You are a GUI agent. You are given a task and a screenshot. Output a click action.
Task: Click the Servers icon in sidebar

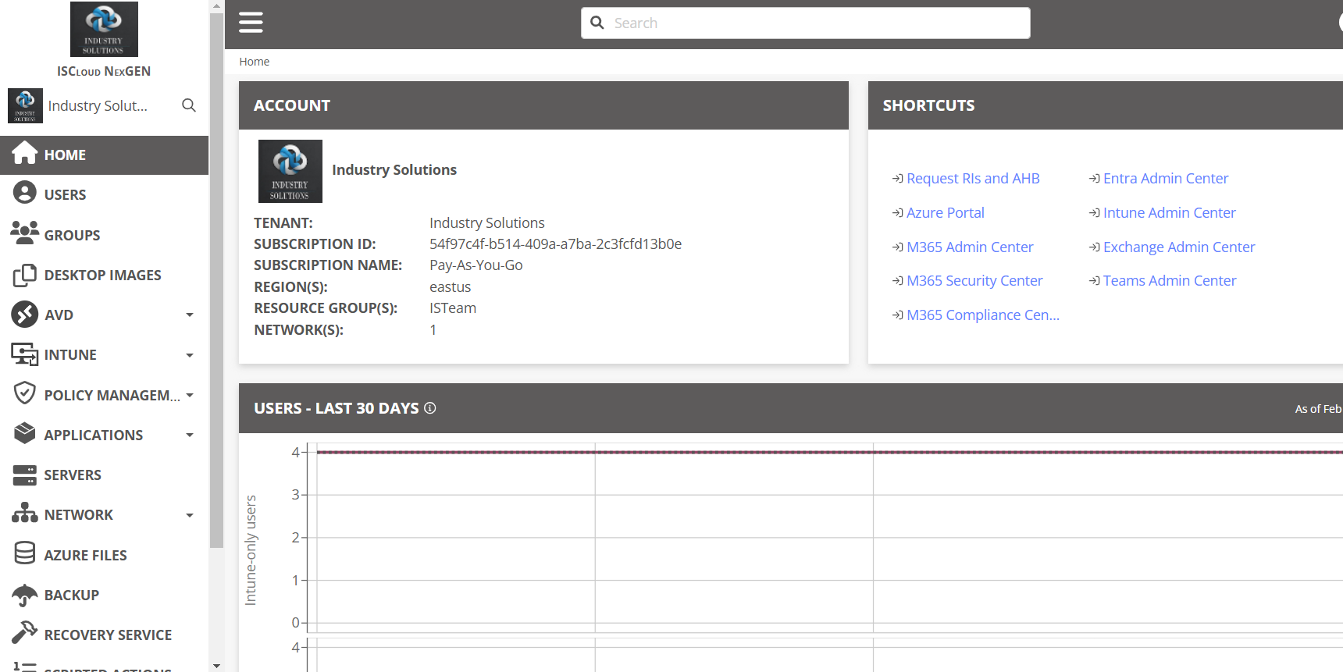[x=24, y=475]
